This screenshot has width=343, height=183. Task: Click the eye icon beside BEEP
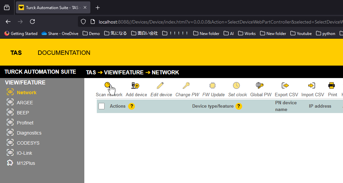pyautogui.click(x=10, y=112)
